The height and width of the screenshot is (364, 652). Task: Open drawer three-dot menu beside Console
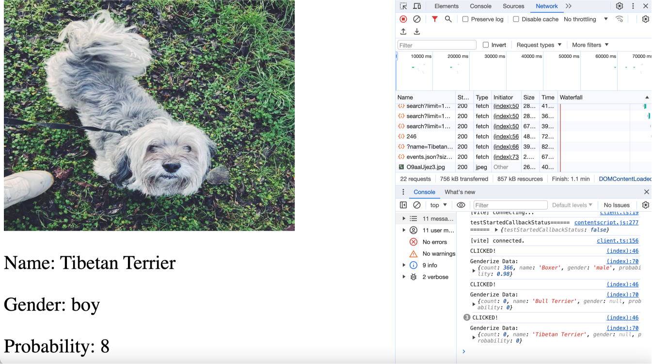pyautogui.click(x=403, y=192)
